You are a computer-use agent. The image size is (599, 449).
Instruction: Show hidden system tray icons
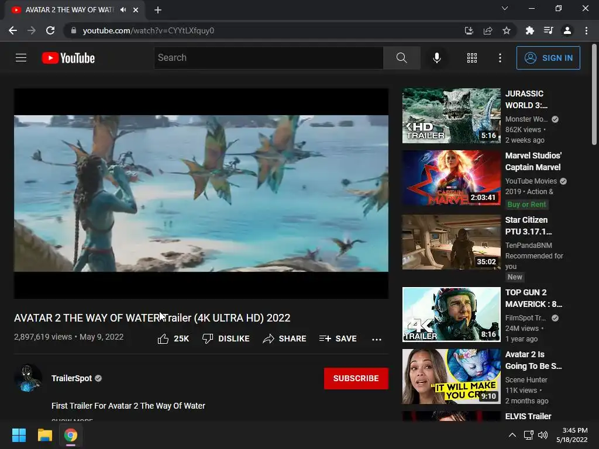[x=512, y=435]
